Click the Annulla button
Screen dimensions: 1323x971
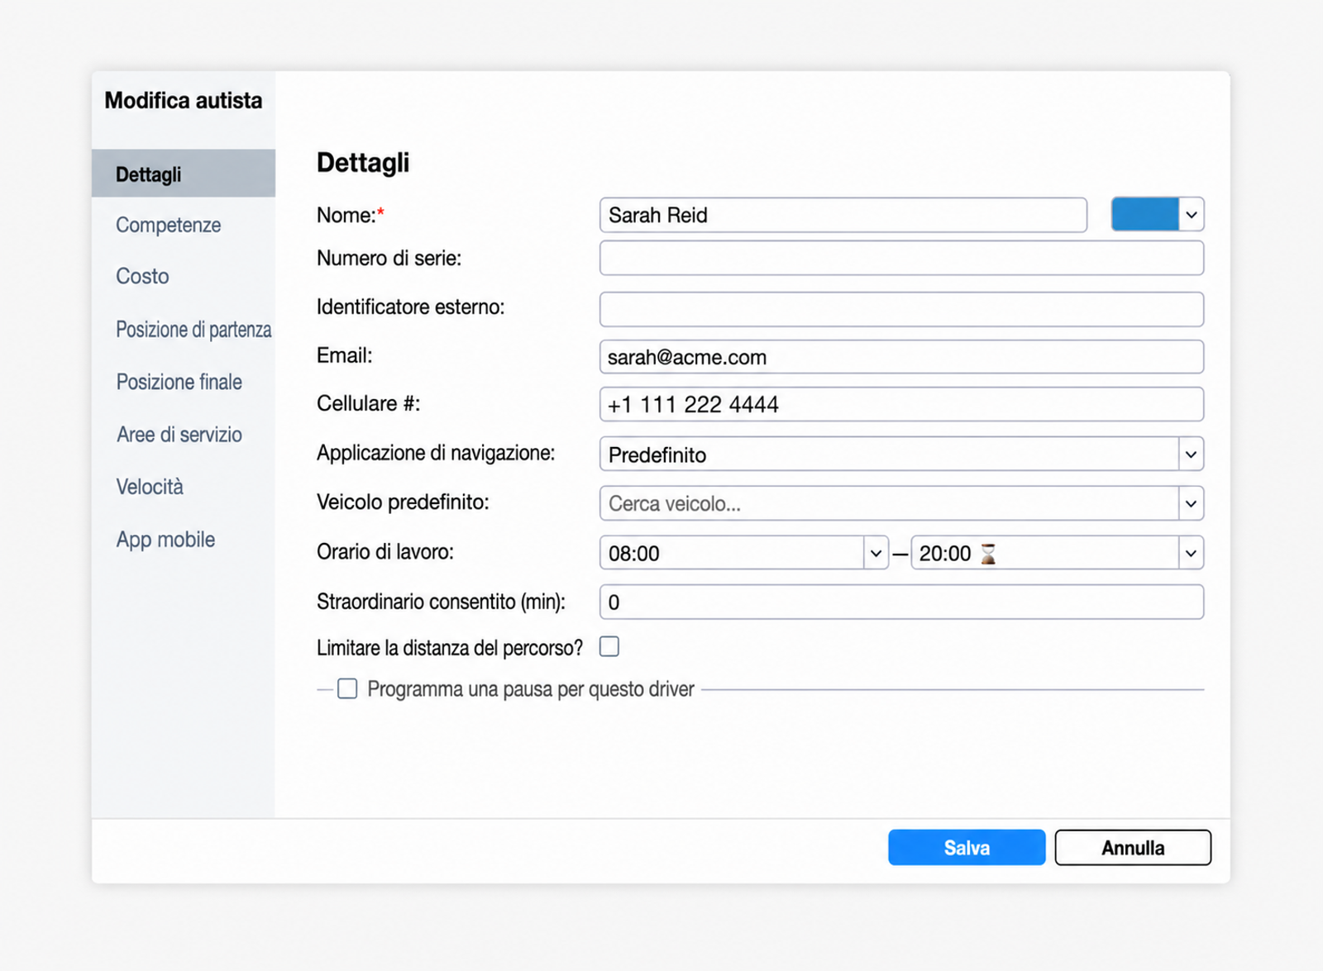click(1133, 848)
